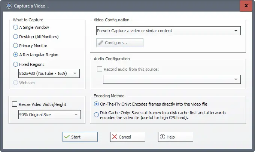The width and height of the screenshot is (255, 152).
Task: Check Record audio from this source
Action: 99,69
